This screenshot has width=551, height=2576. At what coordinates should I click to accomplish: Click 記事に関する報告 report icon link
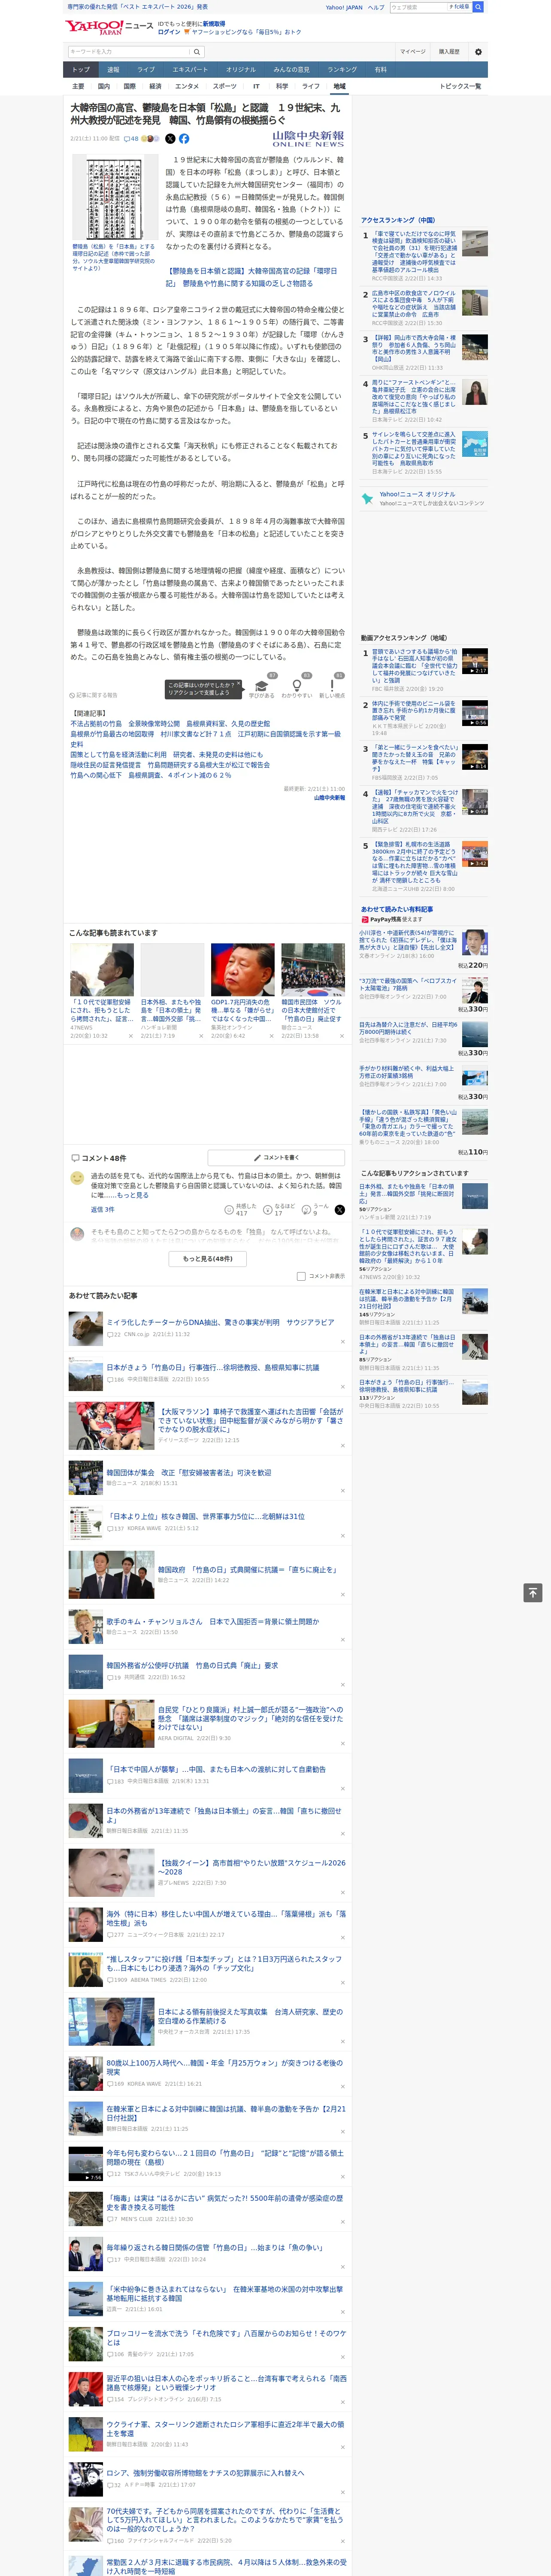[93, 695]
